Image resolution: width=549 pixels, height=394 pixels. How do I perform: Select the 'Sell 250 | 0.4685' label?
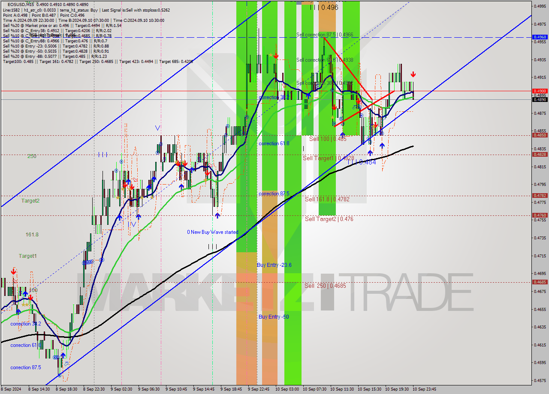click(325, 286)
